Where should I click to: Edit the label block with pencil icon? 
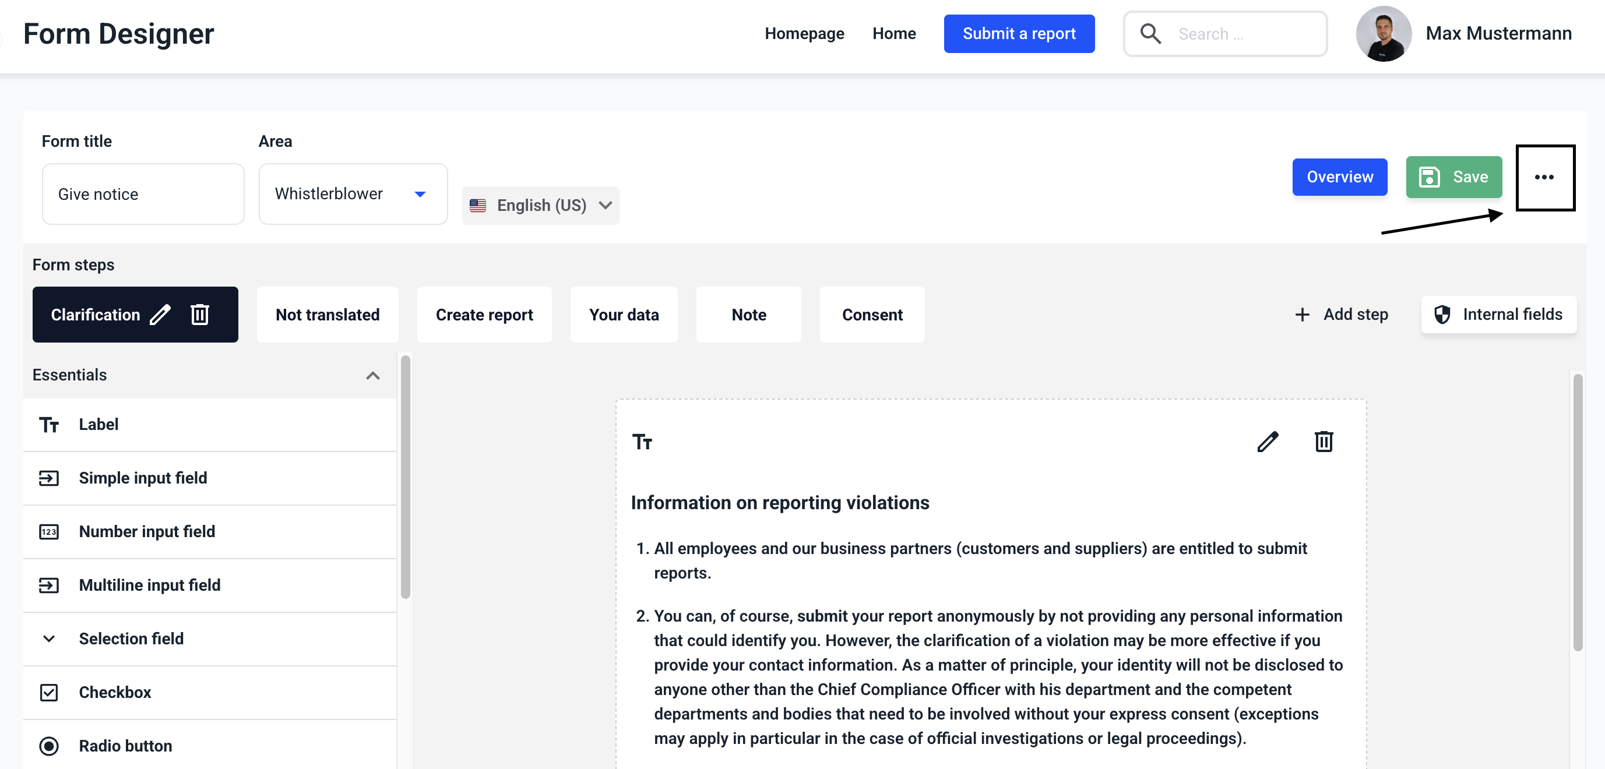[x=1268, y=442]
